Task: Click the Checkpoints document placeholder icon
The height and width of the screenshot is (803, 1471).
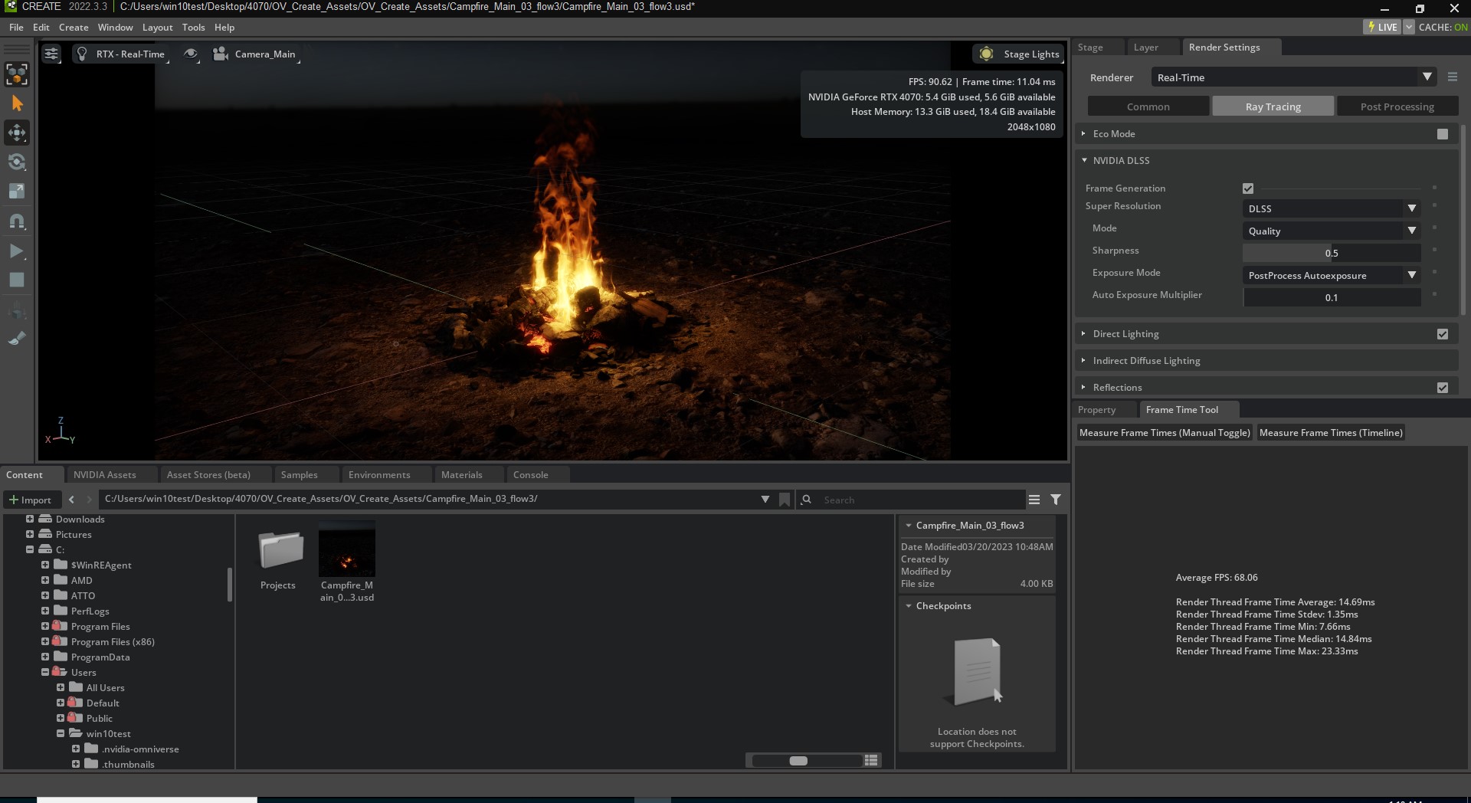Action: (x=977, y=672)
